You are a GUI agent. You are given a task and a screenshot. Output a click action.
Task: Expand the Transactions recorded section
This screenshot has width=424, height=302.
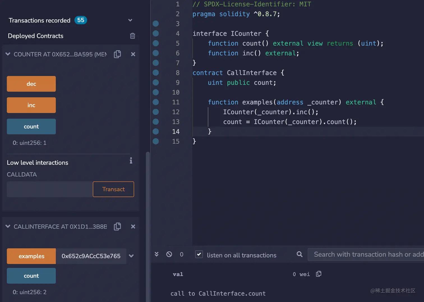point(130,20)
